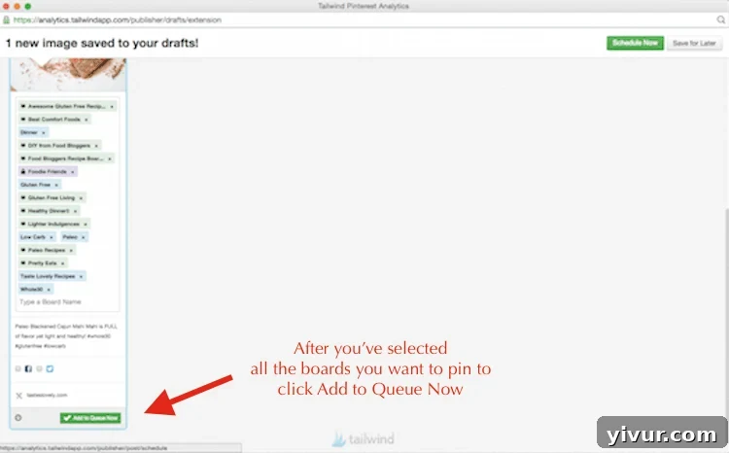Tick the Twitter share checkbox

click(40, 368)
